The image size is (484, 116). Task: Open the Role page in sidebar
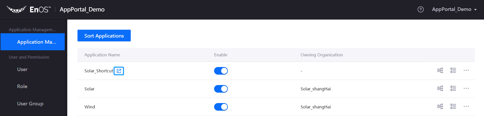point(22,86)
